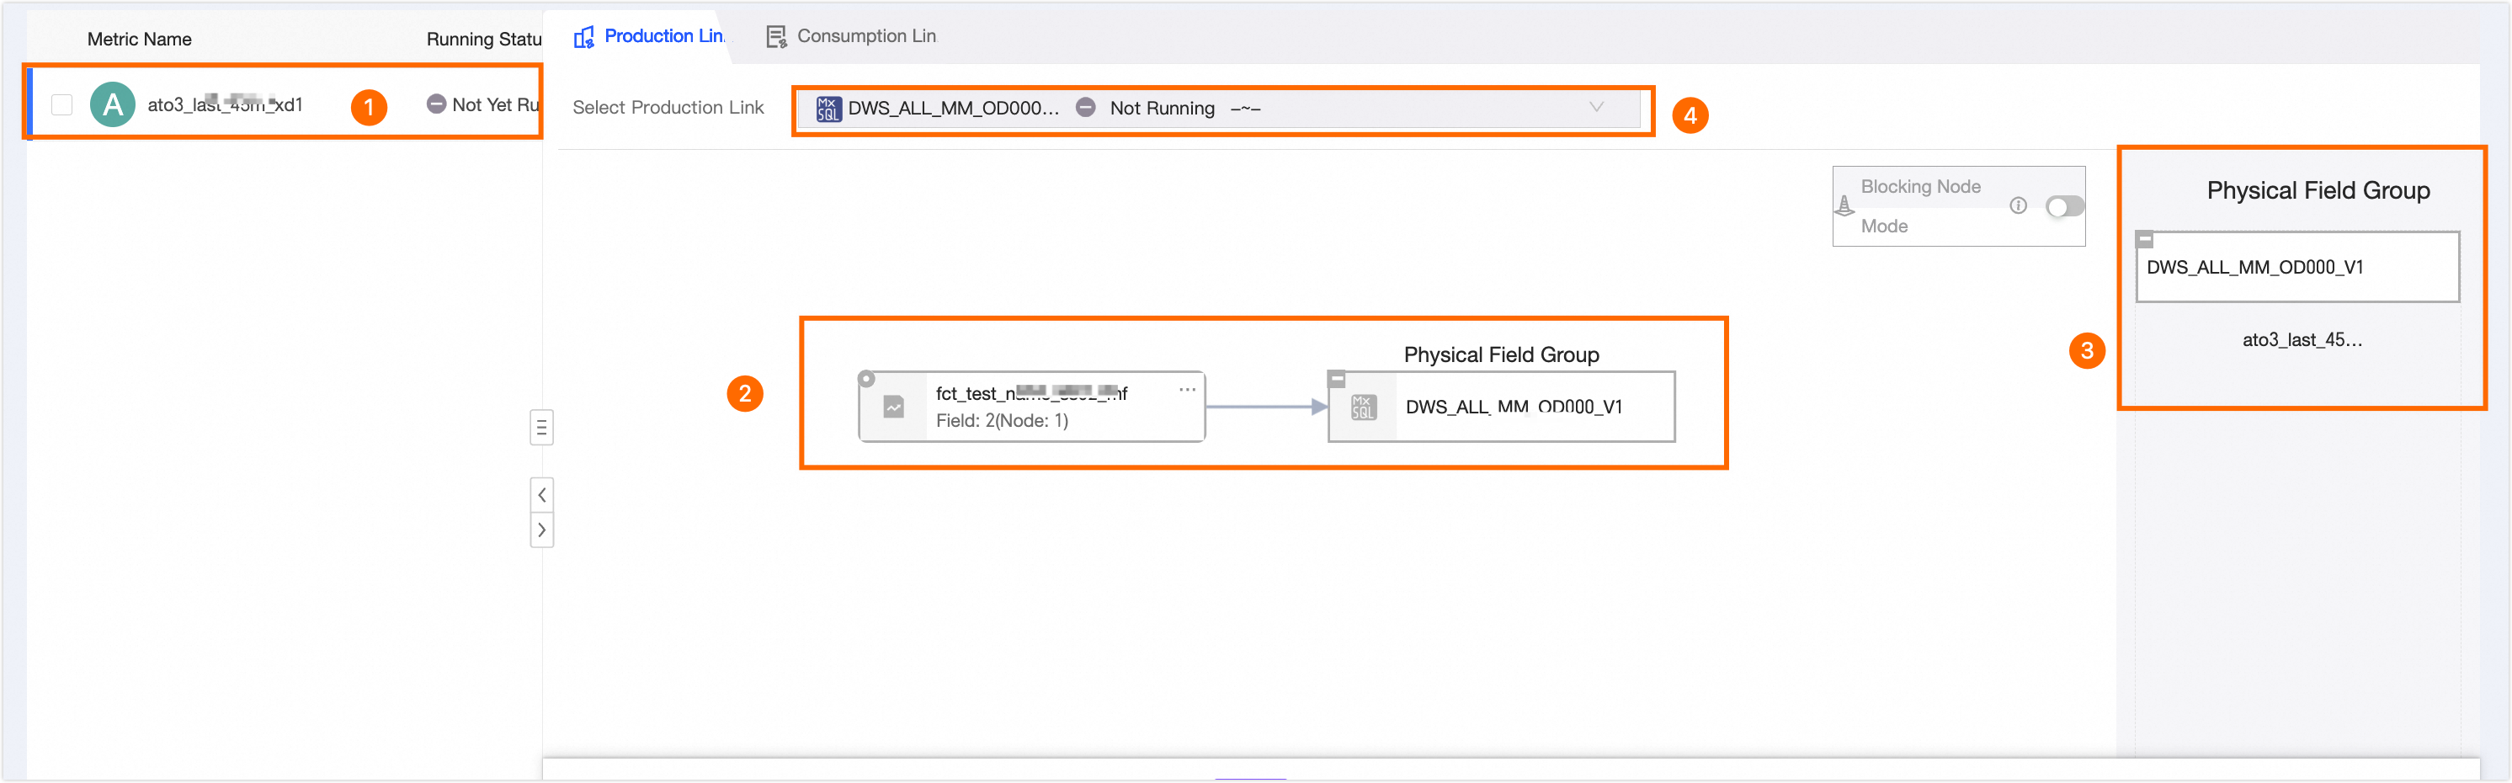This screenshot has width=2512, height=783.
Task: Click the green 'A' avatar icon
Action: coord(113,104)
